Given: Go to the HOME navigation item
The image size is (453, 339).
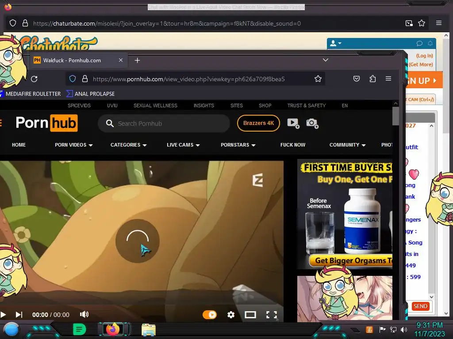Looking at the screenshot, I should (19, 145).
